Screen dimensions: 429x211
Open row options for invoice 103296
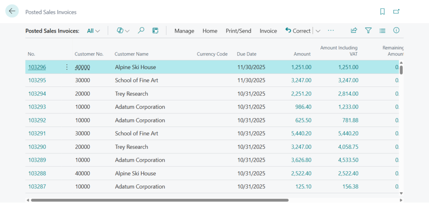pyautogui.click(x=67, y=67)
